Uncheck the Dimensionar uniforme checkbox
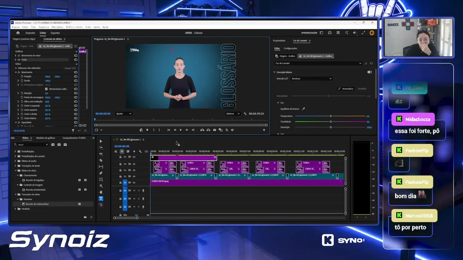 coord(46,89)
